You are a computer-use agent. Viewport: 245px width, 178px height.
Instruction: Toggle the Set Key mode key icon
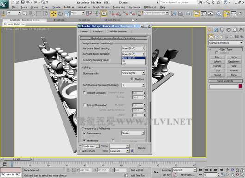point(156,172)
